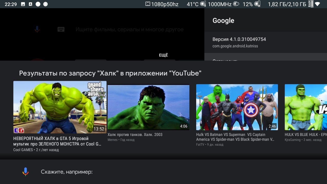Image resolution: width=327 pixels, height=184 pixels.
Task: Click the RAM icon in status bar
Action: pos(311,4)
